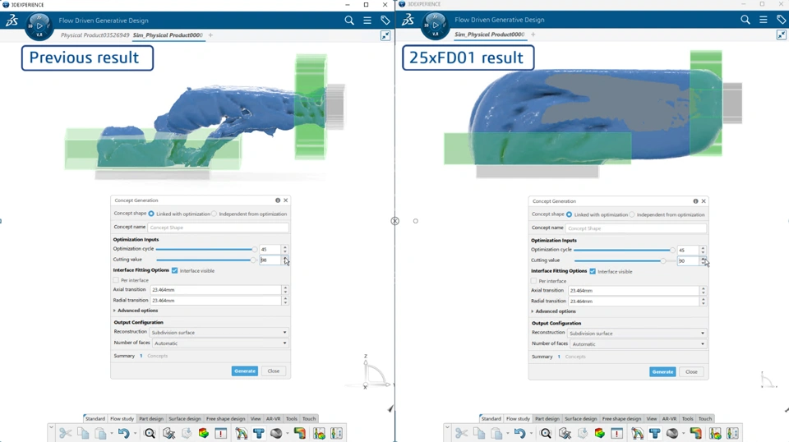Toggle Interface visible checkbox in left dialog
The height and width of the screenshot is (442, 789).
[174, 270]
